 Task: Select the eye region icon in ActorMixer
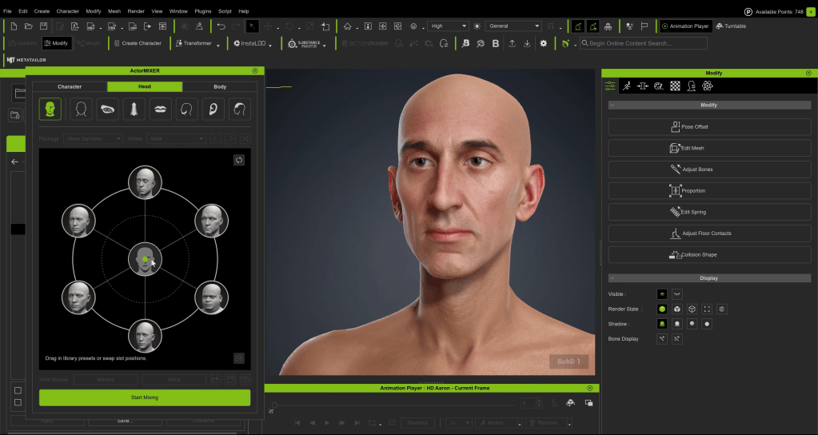(x=107, y=109)
